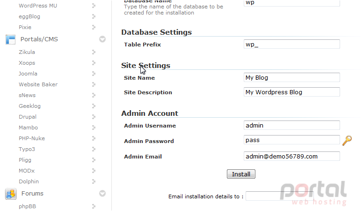Open Joomla from the sidebar list
This screenshot has width=363, height=211.
pyautogui.click(x=28, y=74)
